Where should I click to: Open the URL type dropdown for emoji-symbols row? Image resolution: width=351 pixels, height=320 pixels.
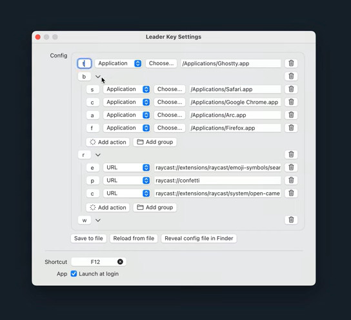[126, 167]
